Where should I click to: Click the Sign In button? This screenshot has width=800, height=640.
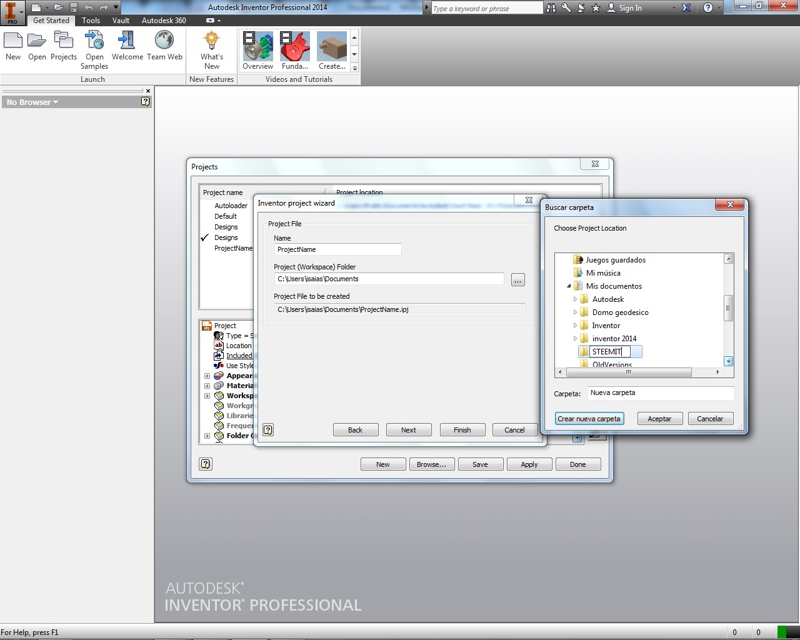point(624,8)
